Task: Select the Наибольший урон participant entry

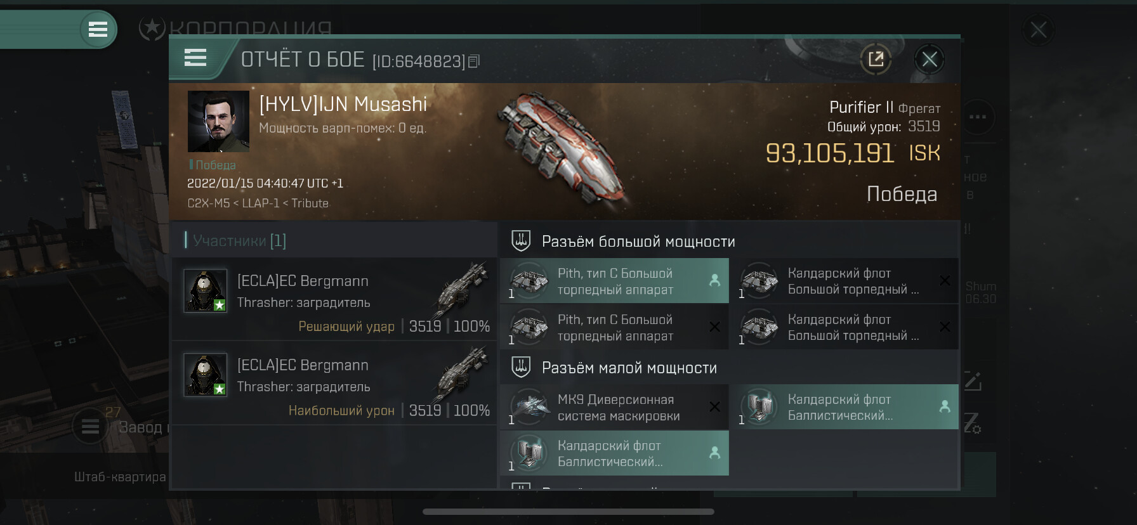Action: click(334, 383)
